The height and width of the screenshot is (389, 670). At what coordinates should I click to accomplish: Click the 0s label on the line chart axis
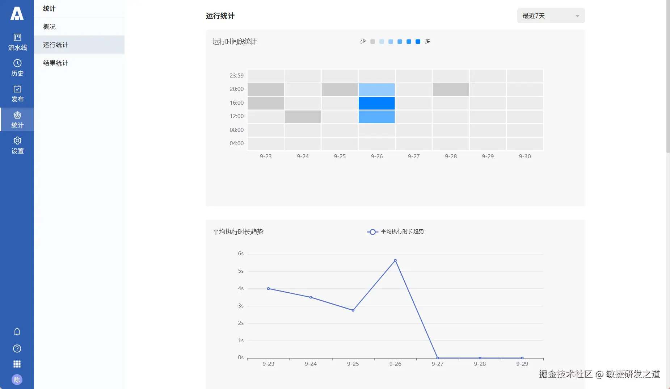pos(241,357)
